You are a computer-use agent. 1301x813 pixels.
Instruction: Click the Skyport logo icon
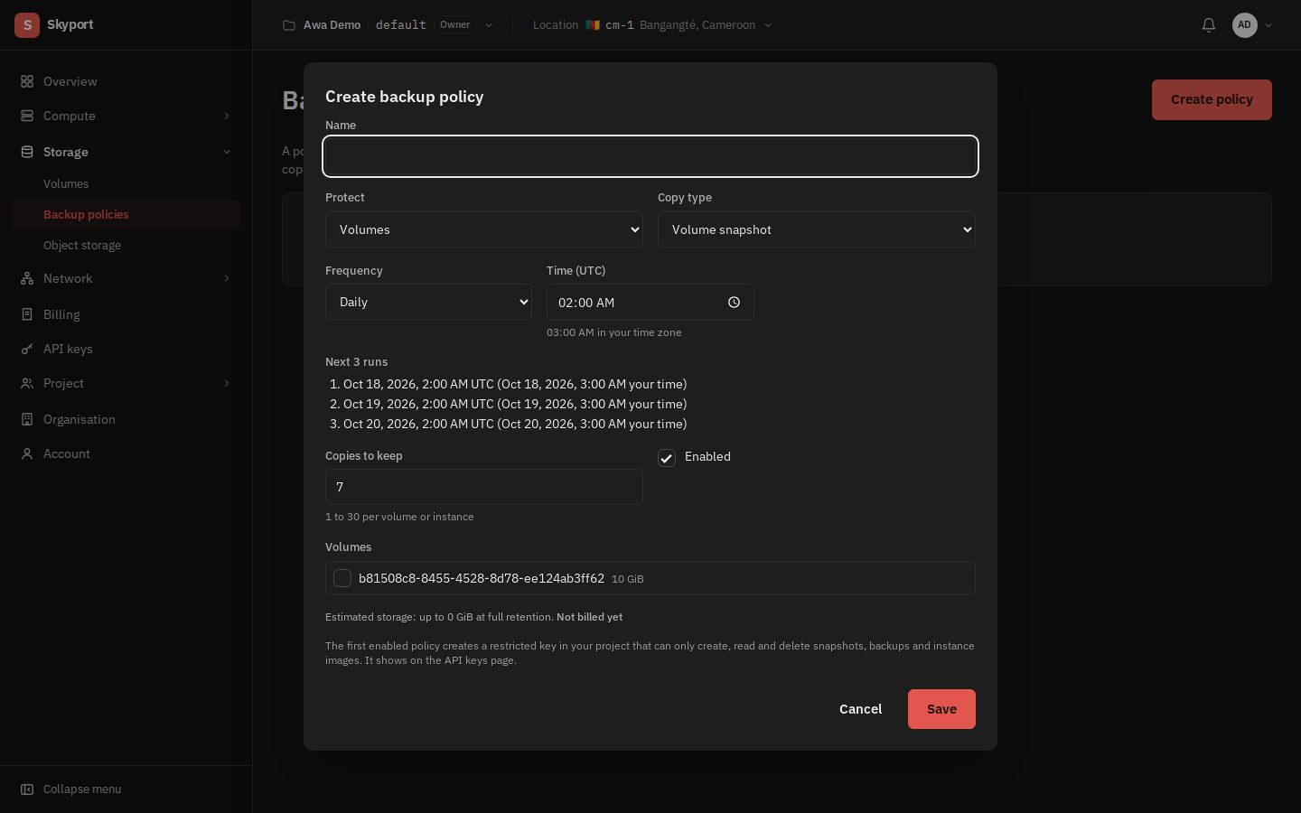[x=27, y=25]
